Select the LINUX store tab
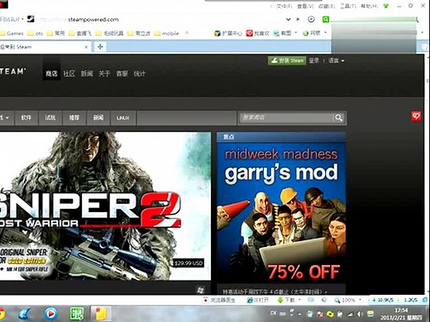The height and width of the screenshot is (322, 430). click(x=123, y=118)
